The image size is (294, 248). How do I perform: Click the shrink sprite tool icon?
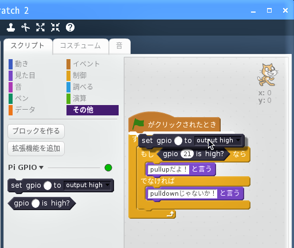[55, 28]
